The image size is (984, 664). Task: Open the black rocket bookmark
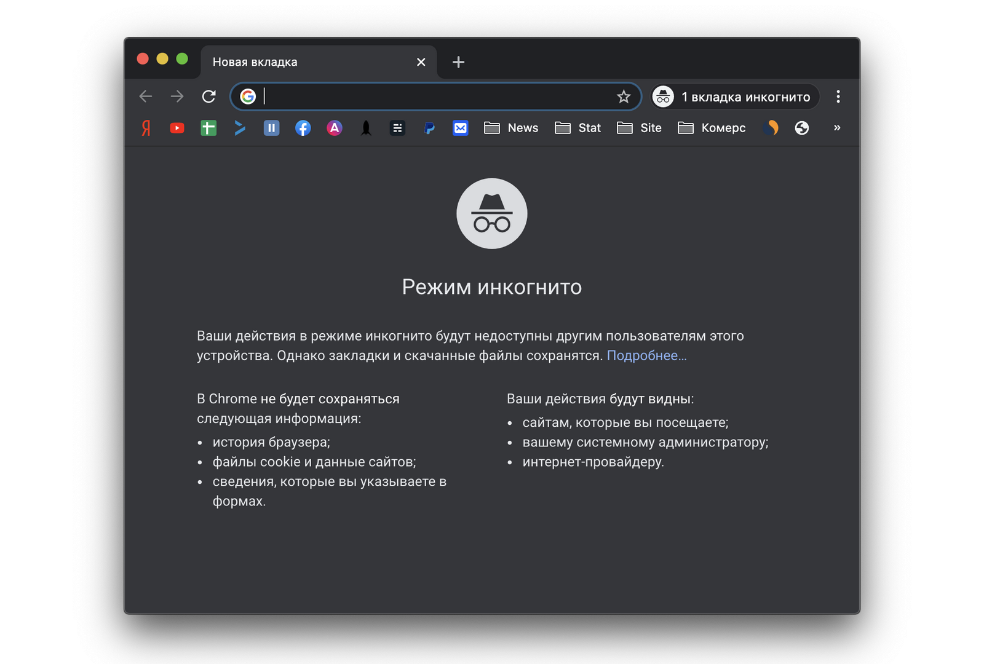pyautogui.click(x=366, y=128)
